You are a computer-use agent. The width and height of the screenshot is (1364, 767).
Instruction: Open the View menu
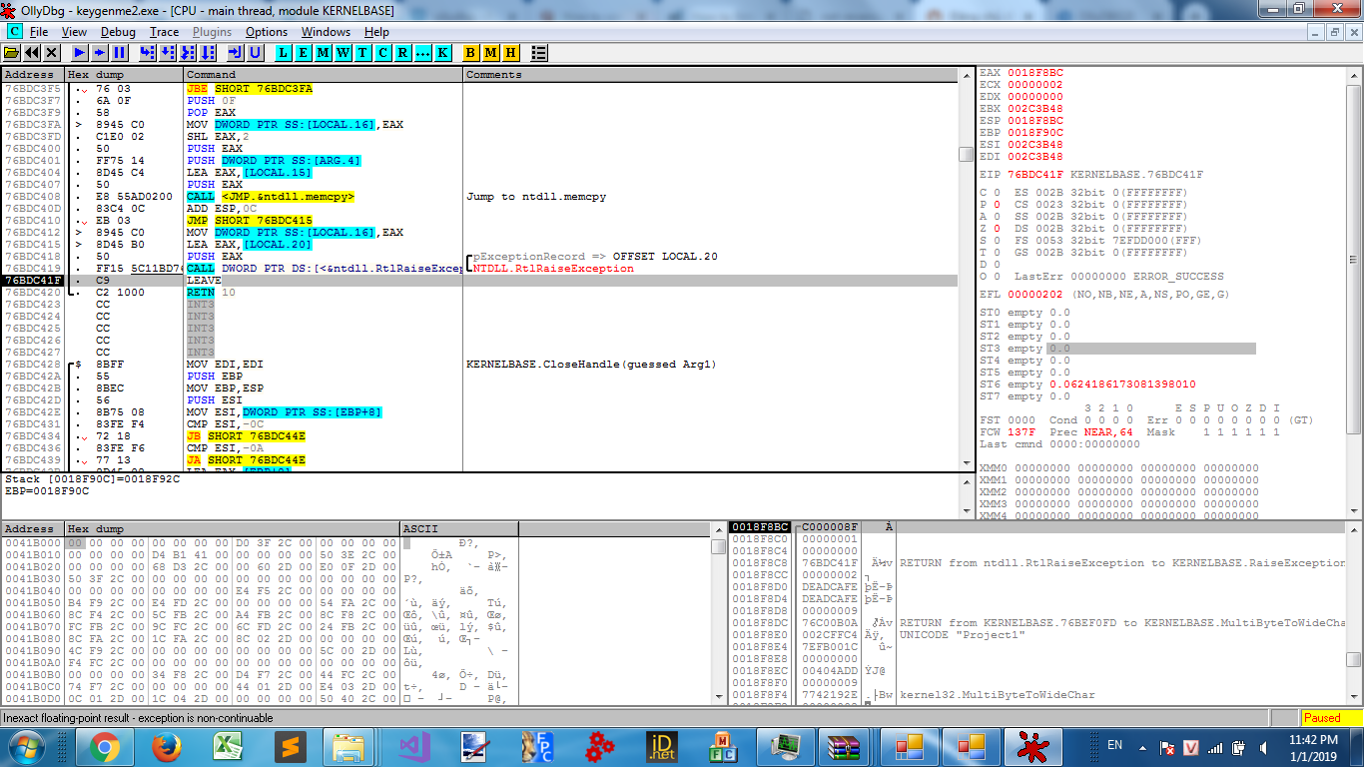74,32
